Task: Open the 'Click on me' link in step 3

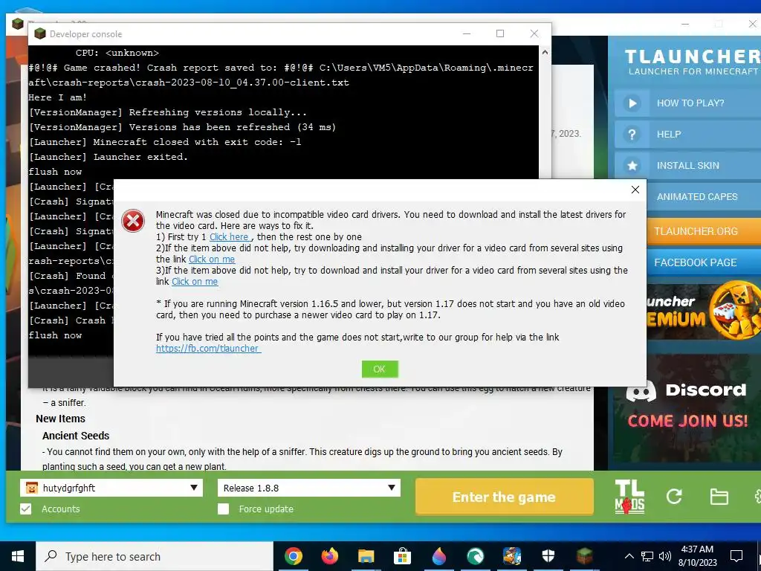Action: click(195, 282)
